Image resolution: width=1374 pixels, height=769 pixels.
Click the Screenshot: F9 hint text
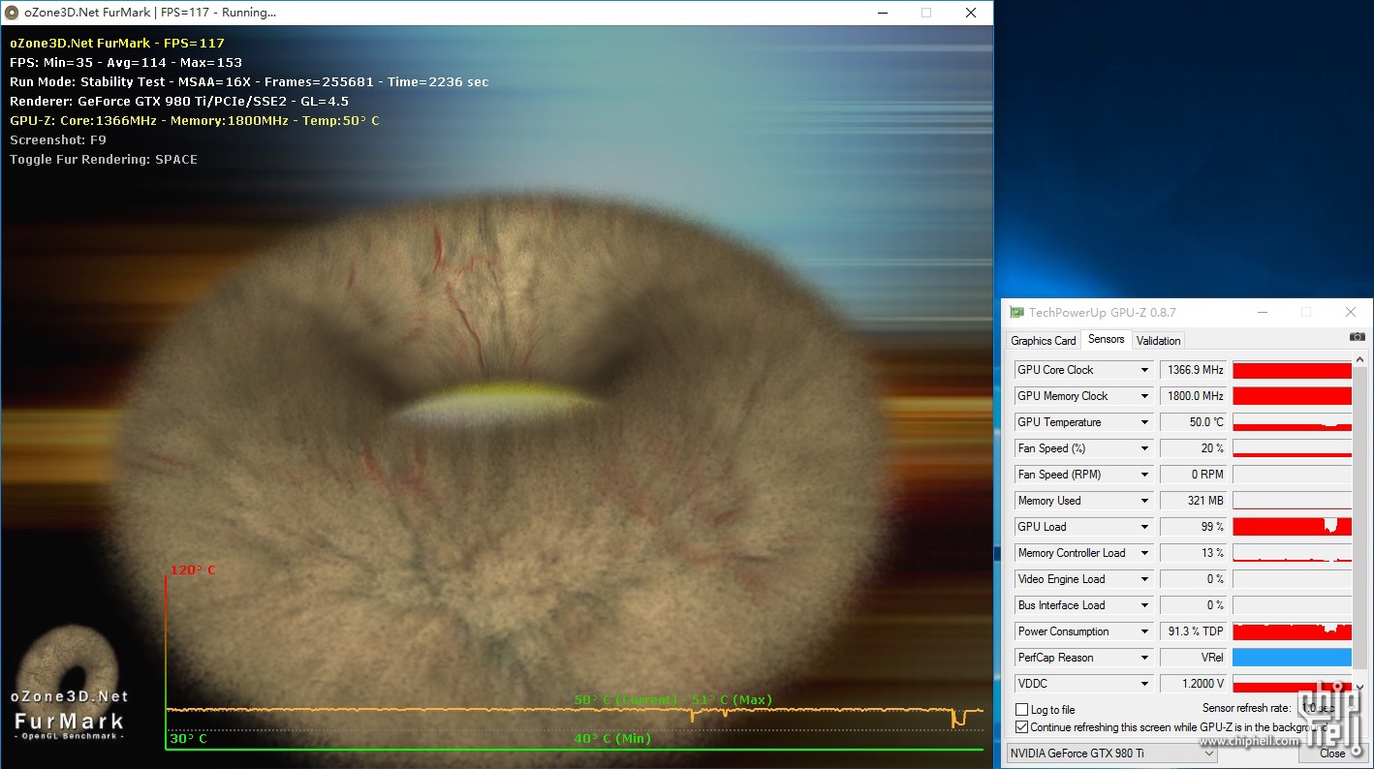[58, 139]
